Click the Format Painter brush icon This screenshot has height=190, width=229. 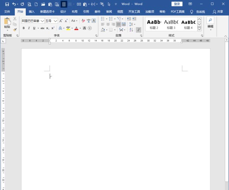(15, 30)
